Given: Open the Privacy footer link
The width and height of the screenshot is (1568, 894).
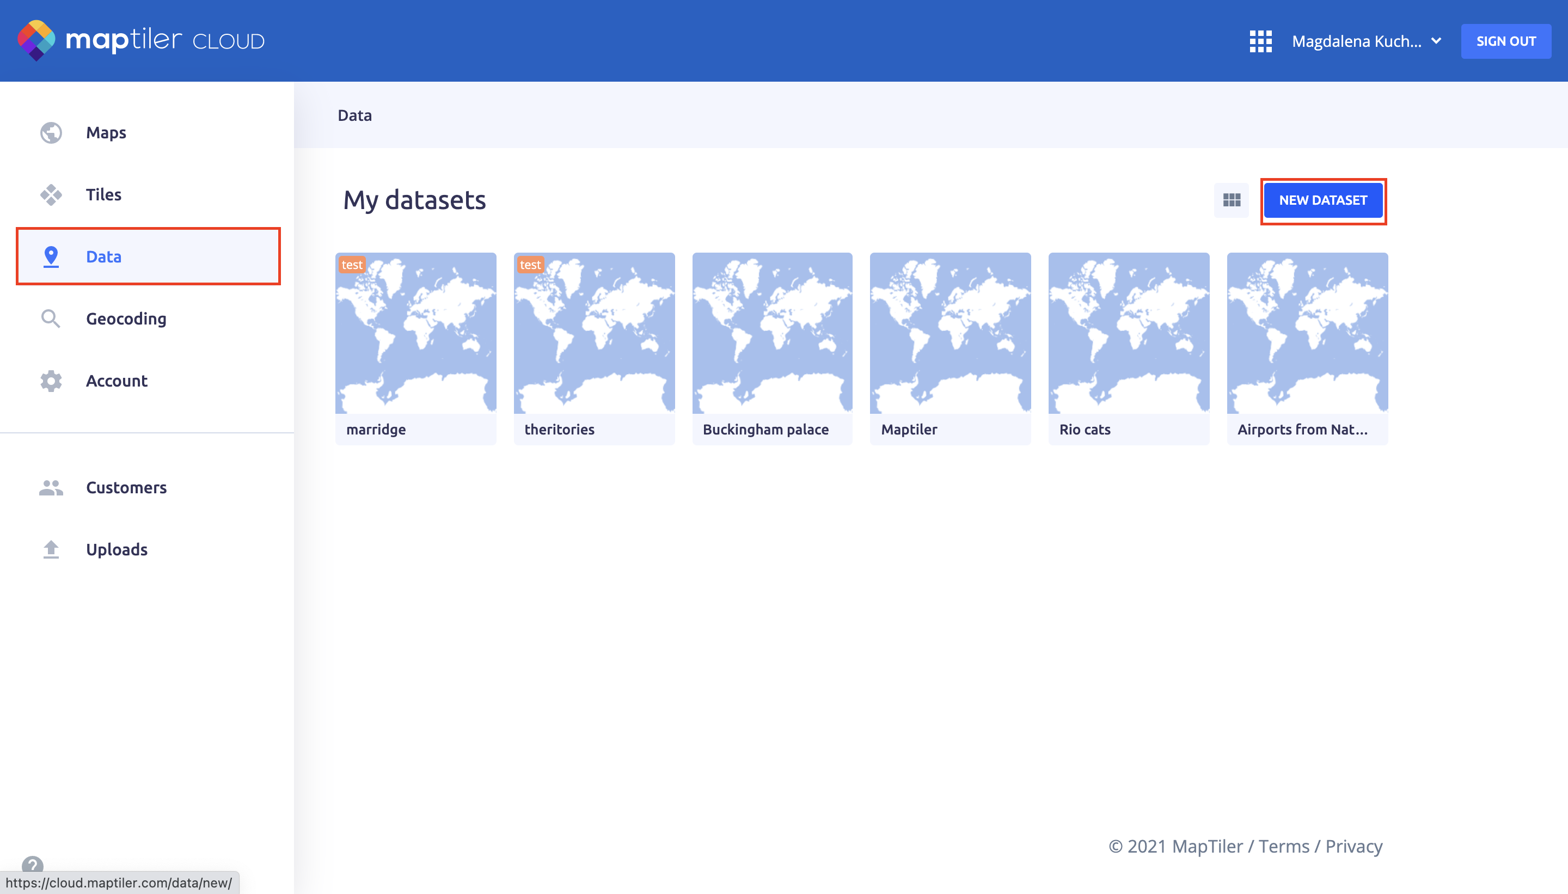Looking at the screenshot, I should (1353, 846).
